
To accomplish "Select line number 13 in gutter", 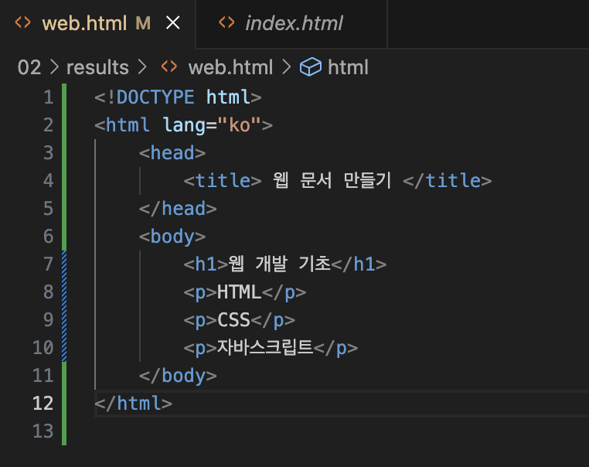I will [43, 431].
